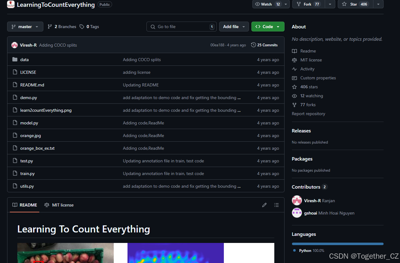Click the eye icon on Watch button
Image resolution: width=400 pixels, height=263 pixels.
258,4
